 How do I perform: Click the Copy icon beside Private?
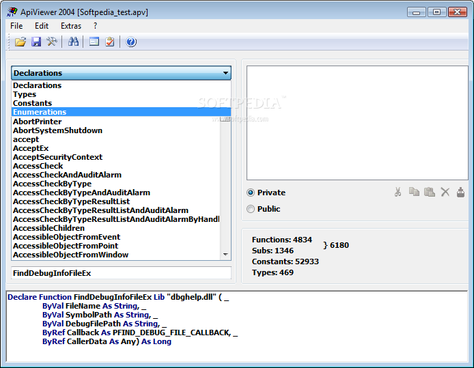pos(414,192)
